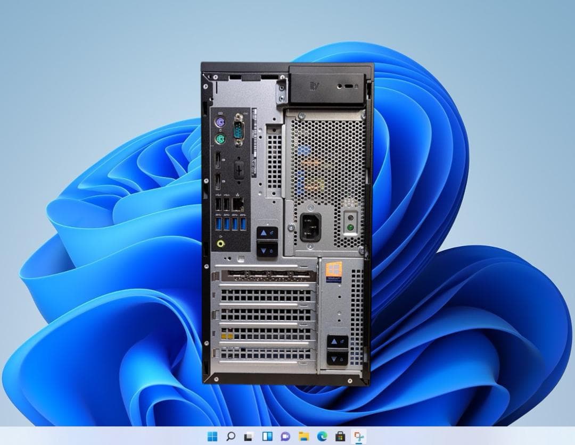Select the active Snipping Tool
The width and height of the screenshot is (575, 445).
pyautogui.click(x=358, y=434)
